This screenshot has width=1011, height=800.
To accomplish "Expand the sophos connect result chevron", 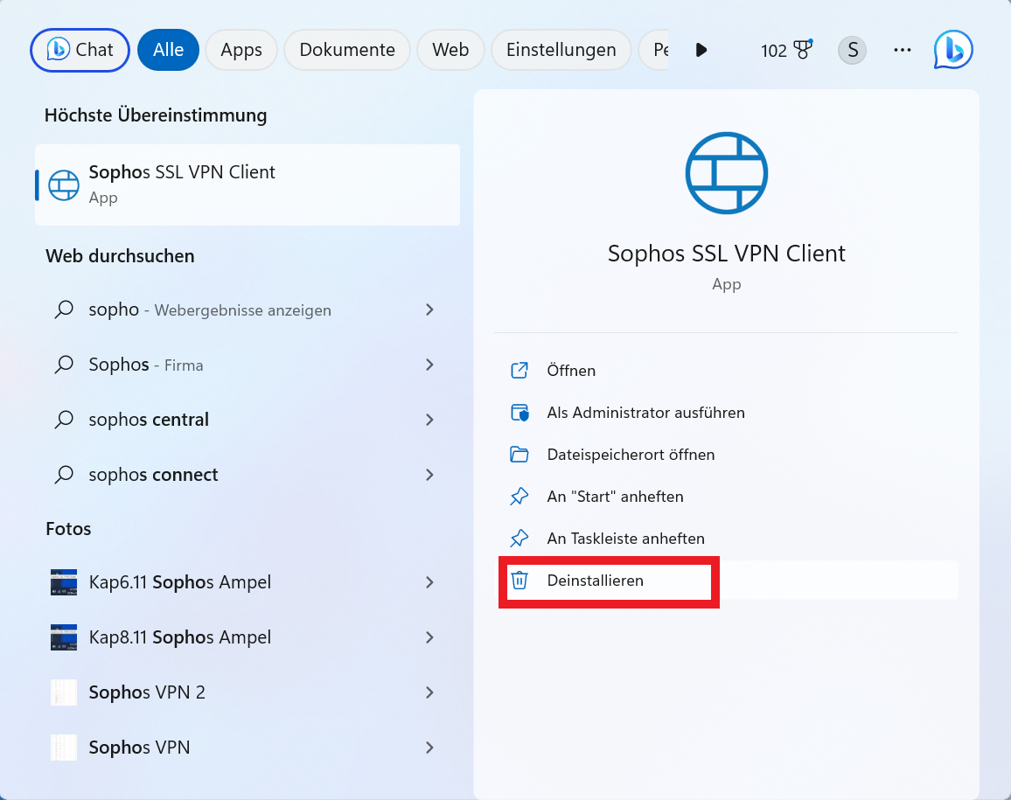I will pos(429,475).
